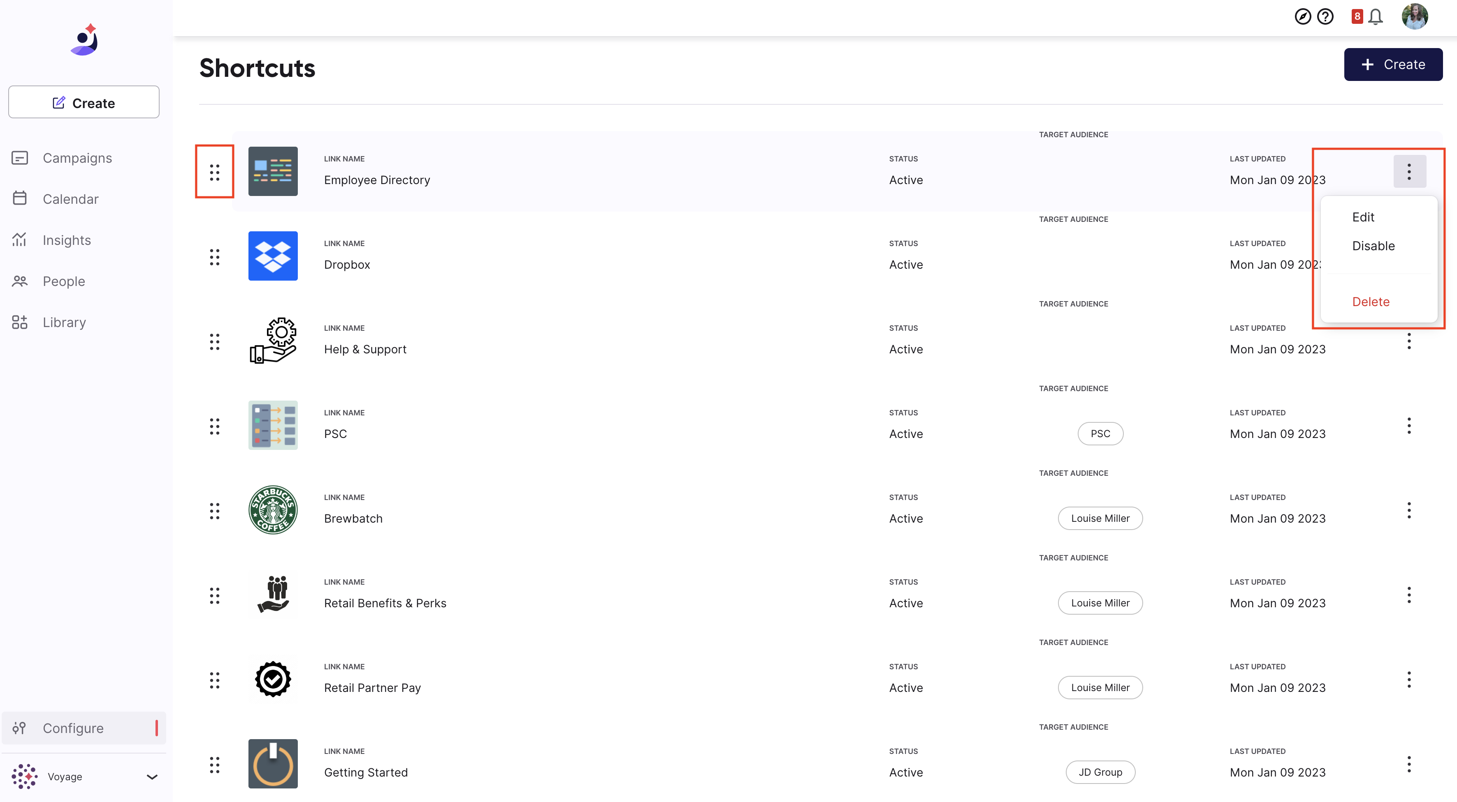Click the Retail Partner Pay badge thumbnail
The width and height of the screenshot is (1457, 802).
click(x=273, y=680)
